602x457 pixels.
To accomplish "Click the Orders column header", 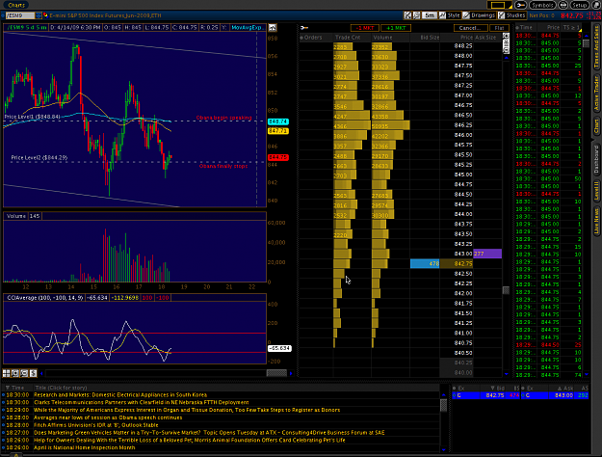I will [316, 38].
